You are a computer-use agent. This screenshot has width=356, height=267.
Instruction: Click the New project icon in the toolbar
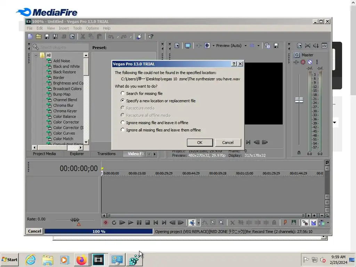30,37
